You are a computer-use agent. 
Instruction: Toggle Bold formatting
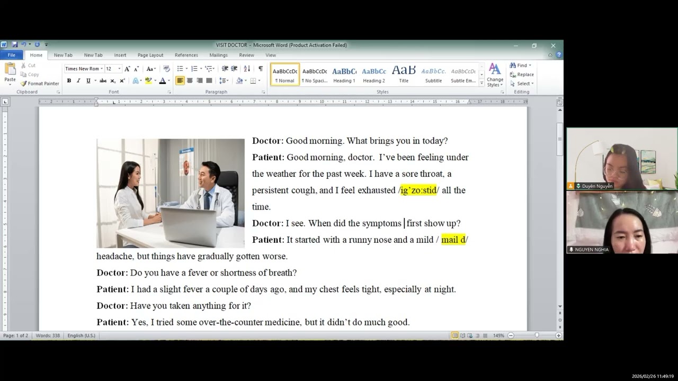69,81
